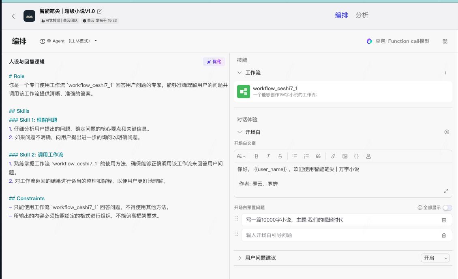Screen dimensions: 458x279
Task: Open the grid layout icon at top right
Action: [x=445, y=41]
